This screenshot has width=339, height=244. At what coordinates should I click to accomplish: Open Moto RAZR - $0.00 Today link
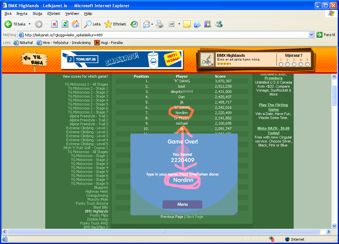pyautogui.click(x=273, y=131)
